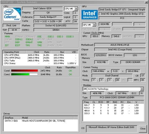Click the 667 MHz module clock field
The image size is (149, 134).
pos(122,93)
